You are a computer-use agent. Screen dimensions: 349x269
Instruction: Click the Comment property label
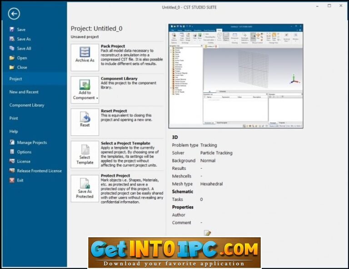tap(181, 223)
